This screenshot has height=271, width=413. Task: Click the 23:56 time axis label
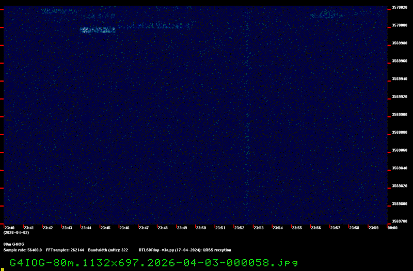316,228
